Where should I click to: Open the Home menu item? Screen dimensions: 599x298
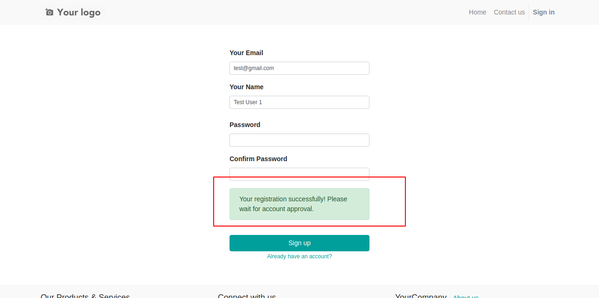(x=477, y=12)
